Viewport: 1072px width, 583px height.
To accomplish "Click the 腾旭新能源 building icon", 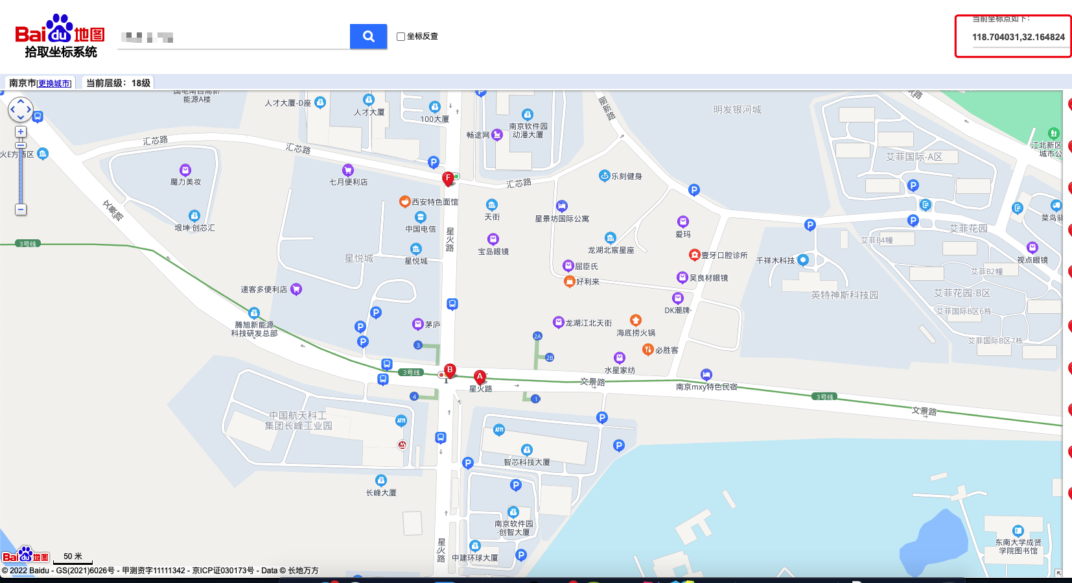I will (x=254, y=313).
